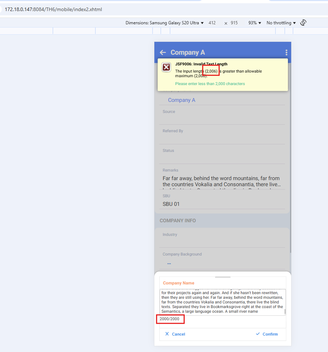
Task: Click the browser address bar URL
Action: pos(54,9)
